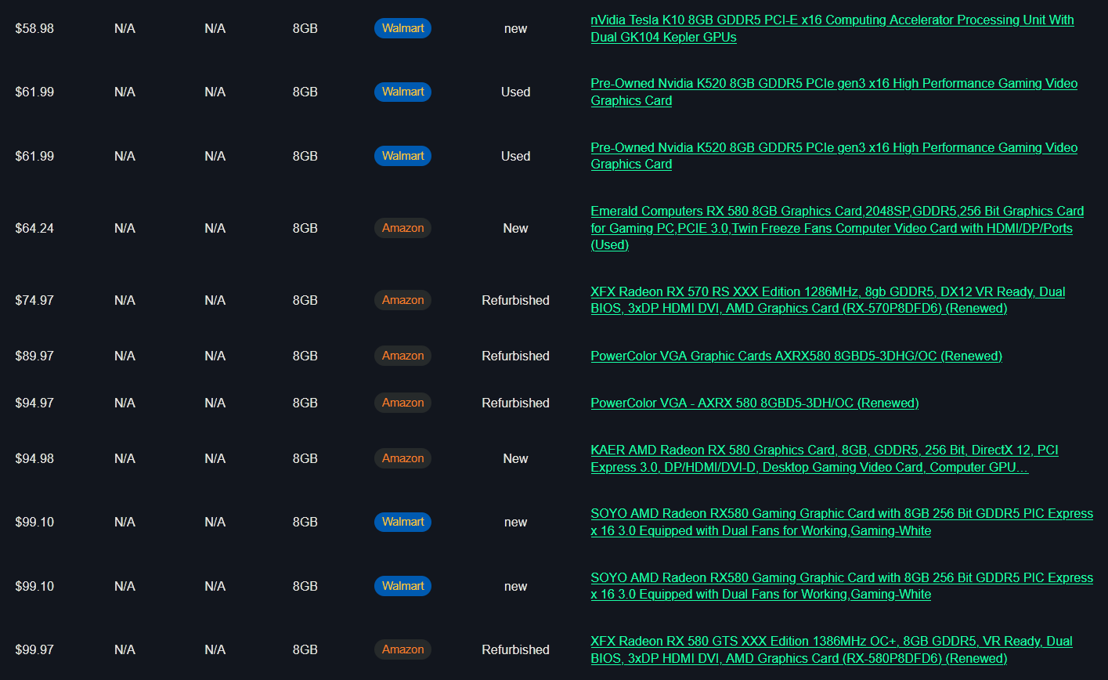Select the $58.98 price cell

pyautogui.click(x=34, y=28)
